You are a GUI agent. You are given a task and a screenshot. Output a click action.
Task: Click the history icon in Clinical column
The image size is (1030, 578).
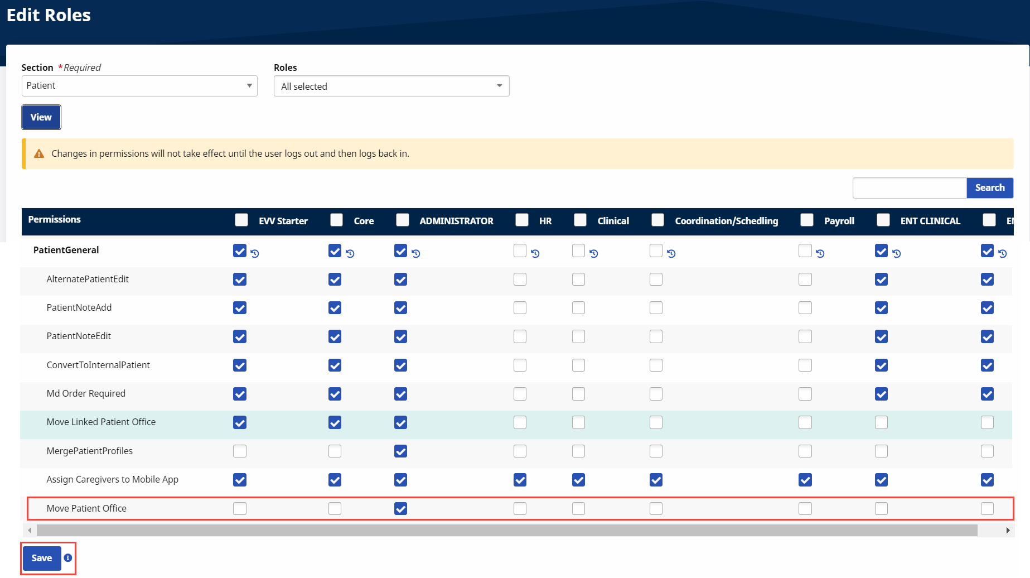594,254
